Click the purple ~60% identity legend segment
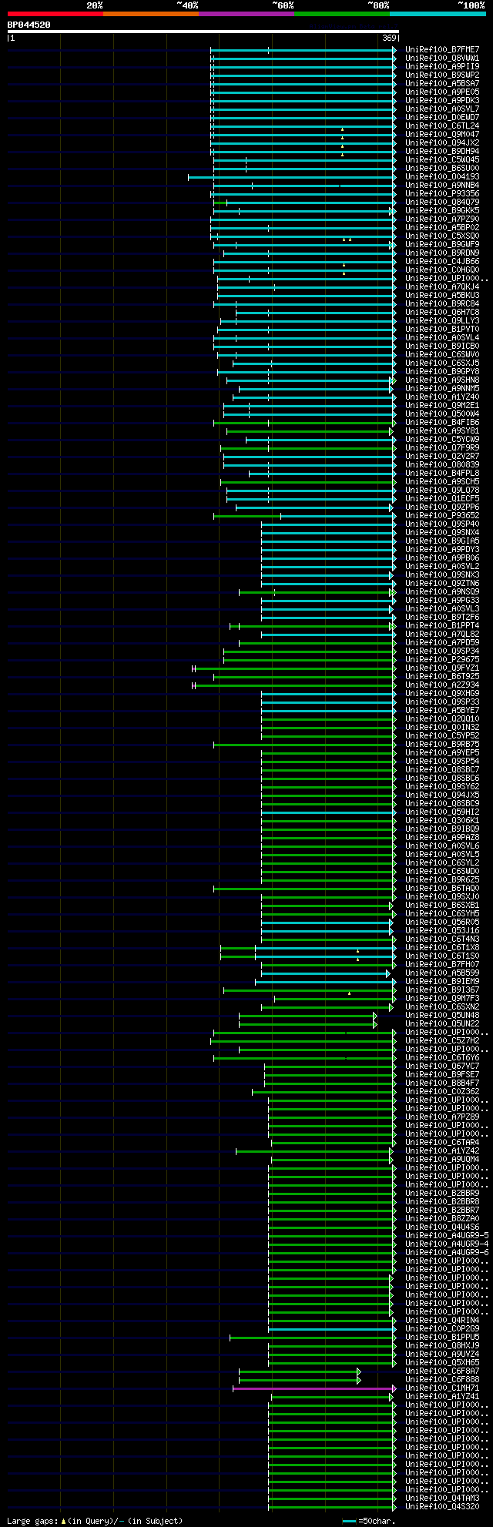Screen dimensions: 493x1527 246,14
